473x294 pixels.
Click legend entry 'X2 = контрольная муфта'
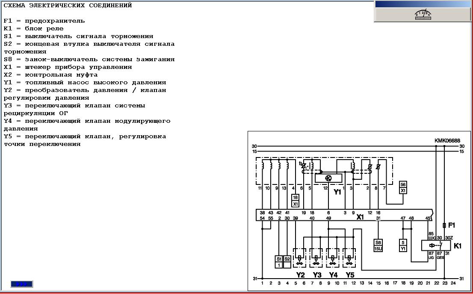[50, 75]
